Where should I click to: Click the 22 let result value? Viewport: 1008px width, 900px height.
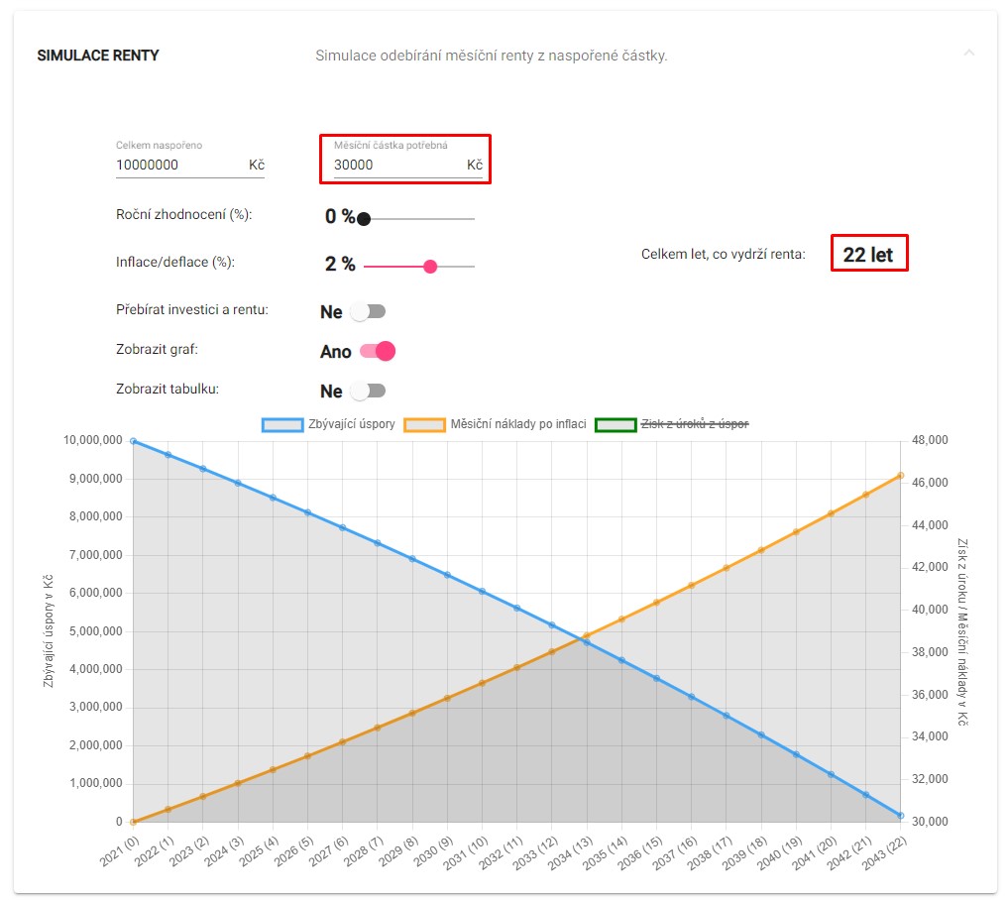tap(868, 255)
